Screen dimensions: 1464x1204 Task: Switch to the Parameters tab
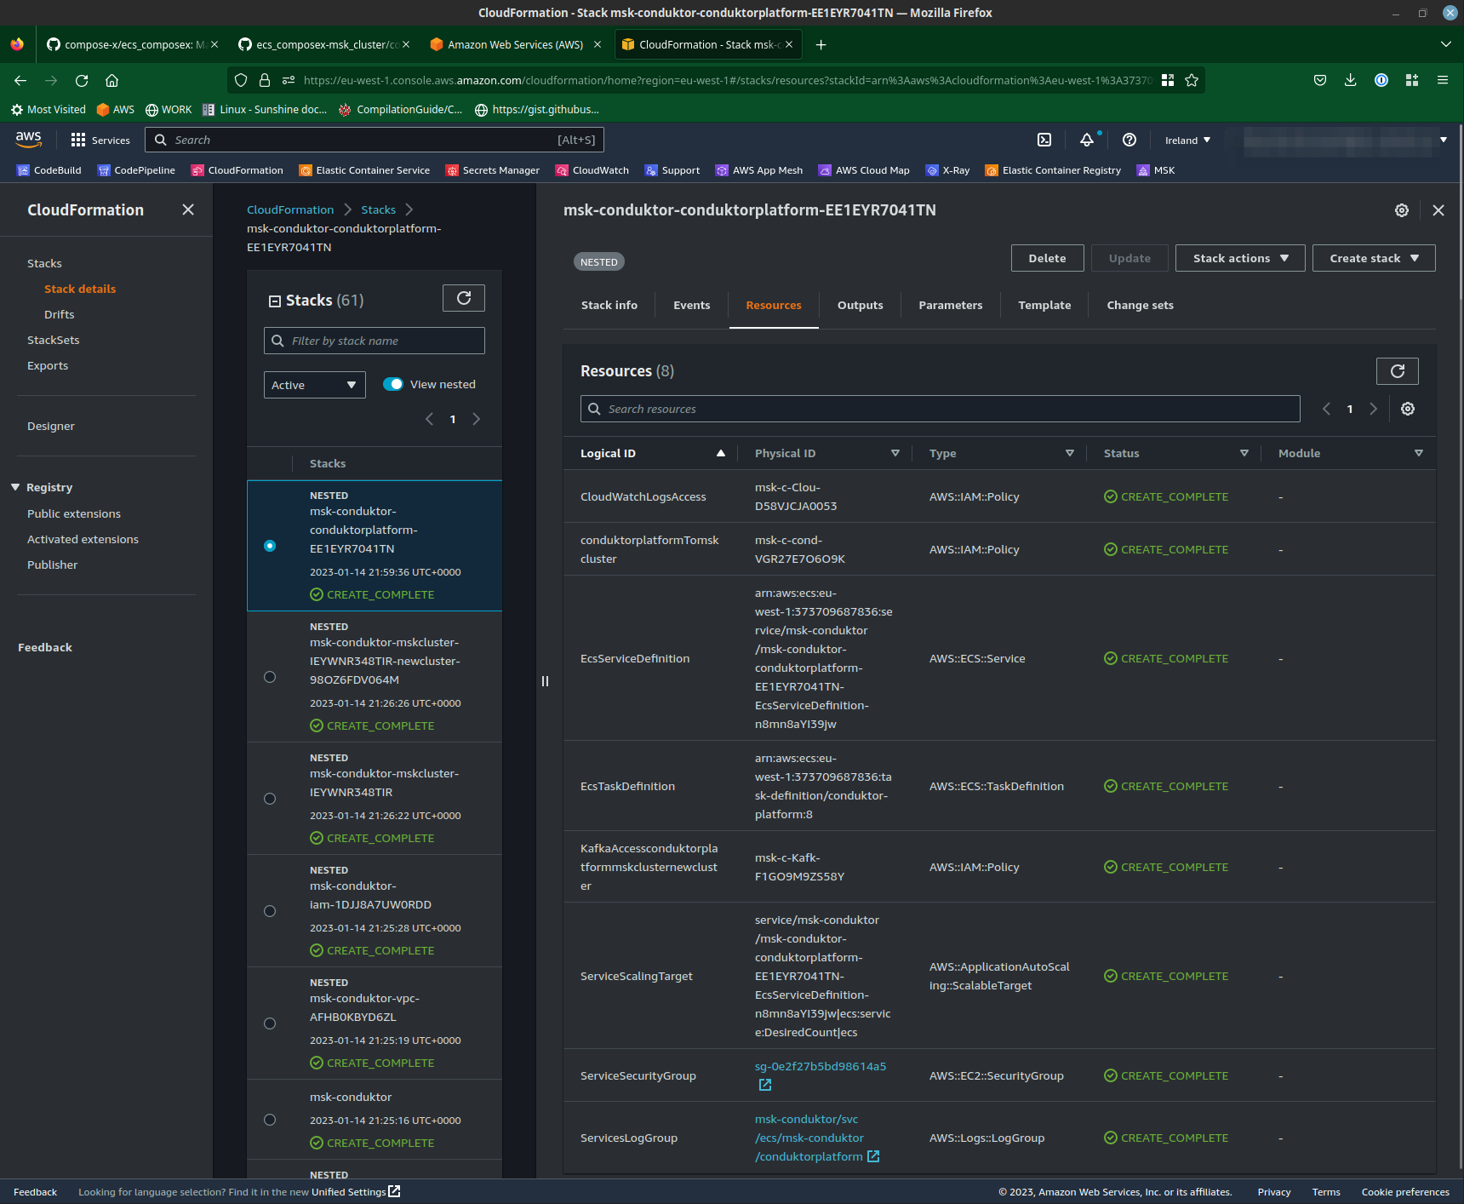pyautogui.click(x=951, y=305)
